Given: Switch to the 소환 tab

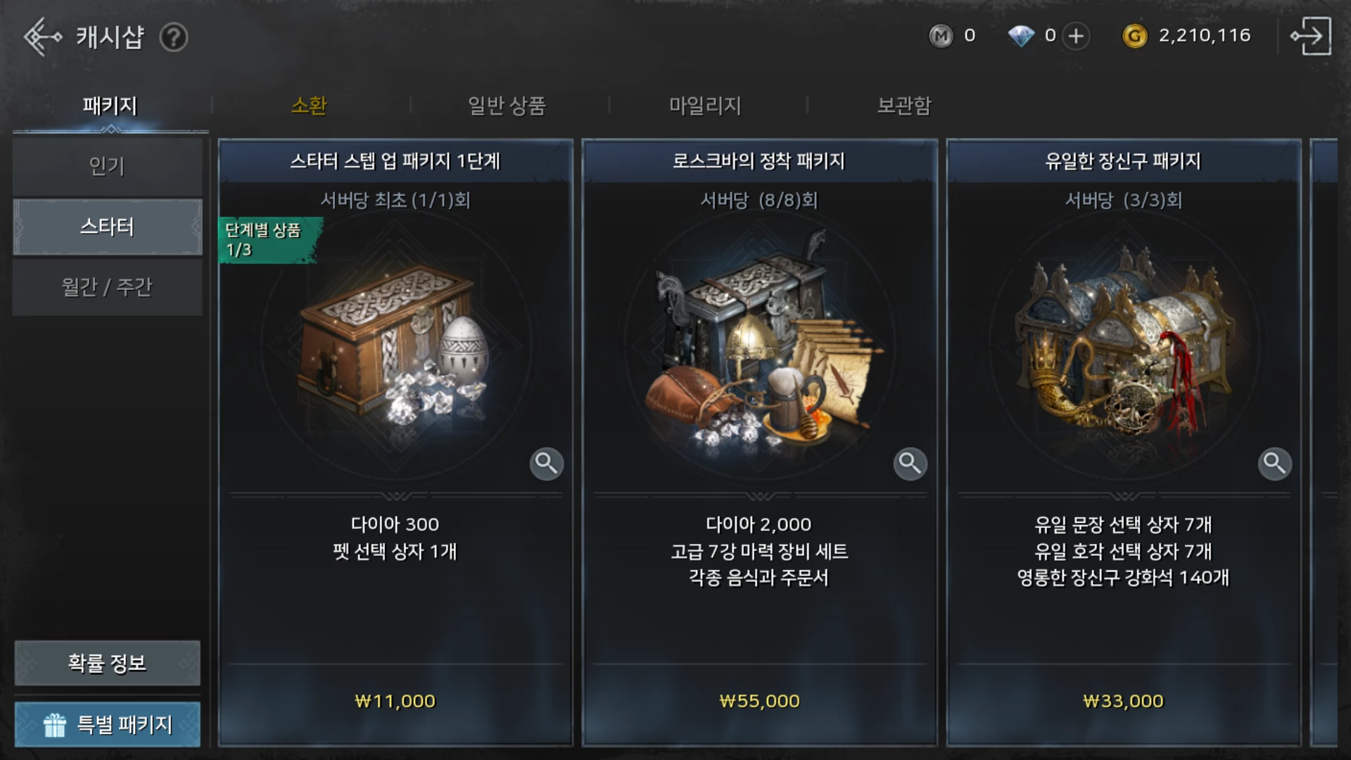Looking at the screenshot, I should 309,106.
